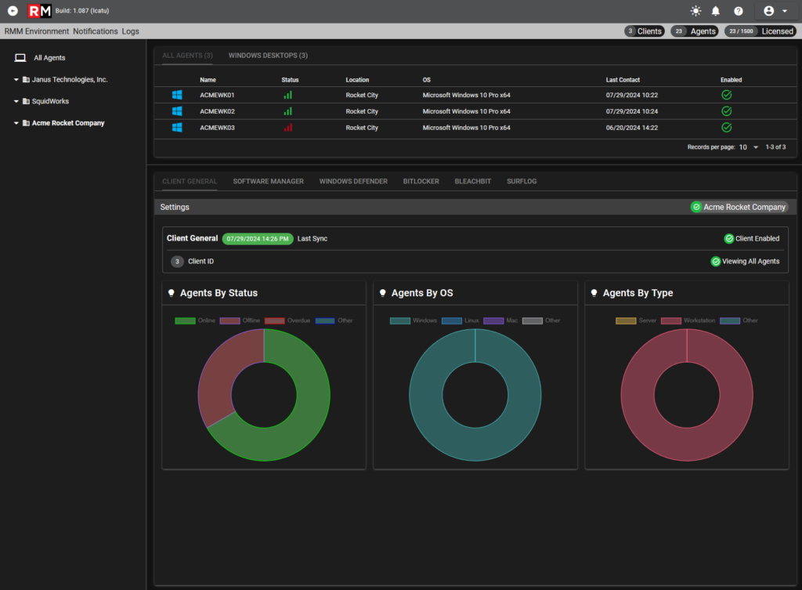Open the notifications bell icon
This screenshot has height=590, width=802.
716,11
